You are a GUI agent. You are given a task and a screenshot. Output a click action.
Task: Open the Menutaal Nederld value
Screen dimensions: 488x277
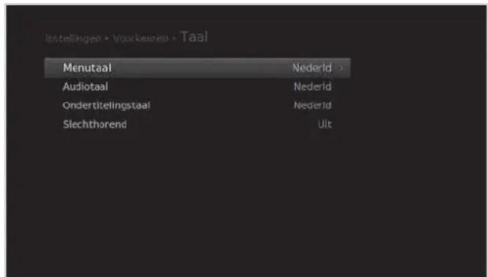point(312,67)
